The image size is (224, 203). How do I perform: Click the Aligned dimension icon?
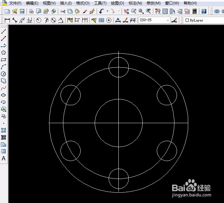pyautogui.click(x=15, y=20)
